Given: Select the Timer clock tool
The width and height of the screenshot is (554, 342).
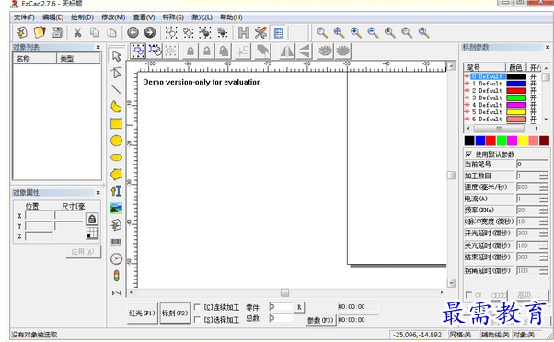Looking at the screenshot, I should pyautogui.click(x=116, y=259).
